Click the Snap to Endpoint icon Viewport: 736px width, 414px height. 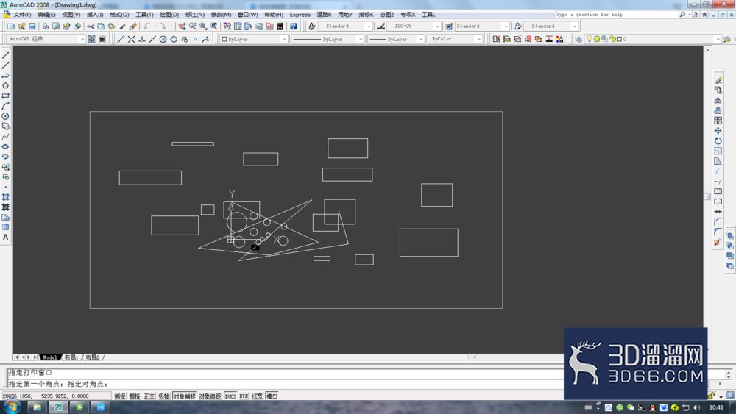pos(121,40)
